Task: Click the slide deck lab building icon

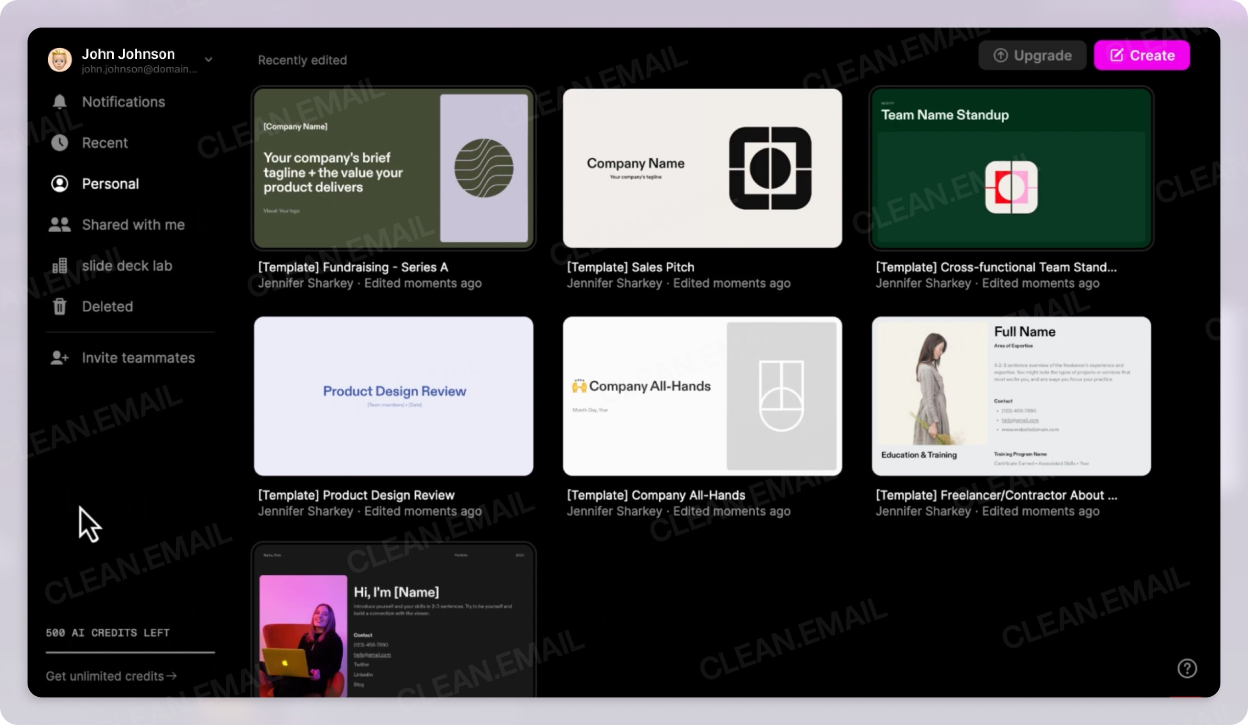Action: coord(60,266)
